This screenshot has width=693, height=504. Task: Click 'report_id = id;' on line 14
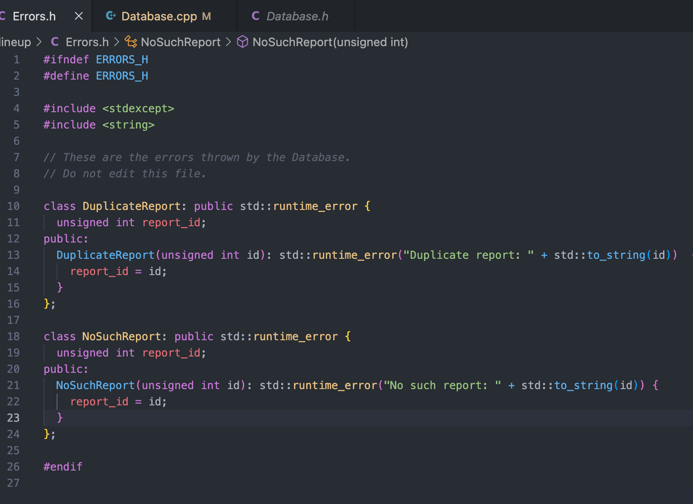(119, 271)
